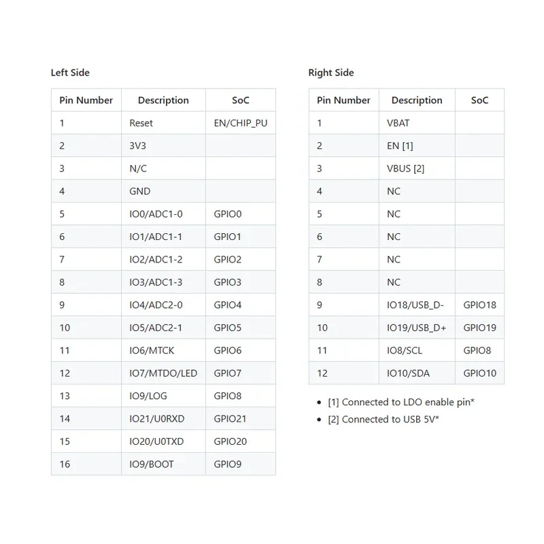Select the EN [1] cell
The width and height of the screenshot is (544, 544).
[417, 146]
